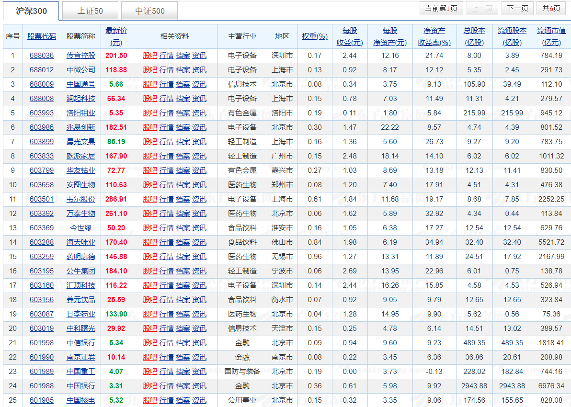The image size is (571, 407).
Task: Sort by 权重(%) column header
Action: coord(315,36)
